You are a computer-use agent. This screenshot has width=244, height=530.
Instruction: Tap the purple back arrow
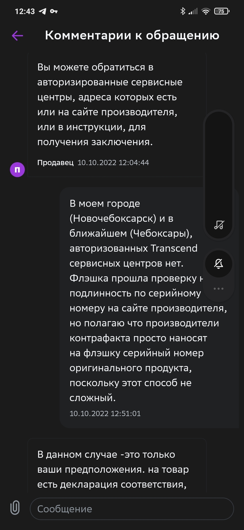pos(17,35)
